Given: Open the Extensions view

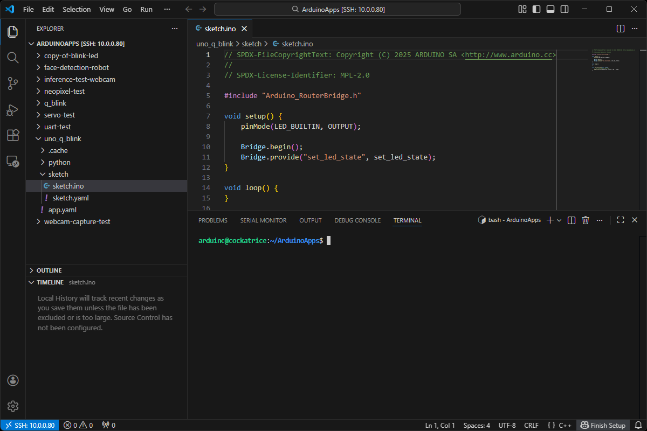Looking at the screenshot, I should pos(13,135).
